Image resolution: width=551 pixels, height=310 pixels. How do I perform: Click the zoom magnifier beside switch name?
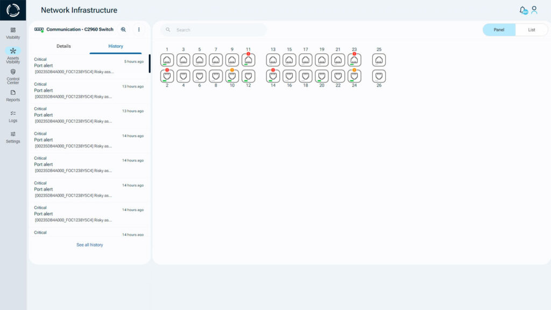click(123, 30)
